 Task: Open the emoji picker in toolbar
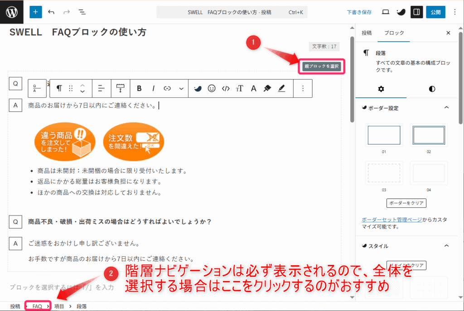click(211, 88)
